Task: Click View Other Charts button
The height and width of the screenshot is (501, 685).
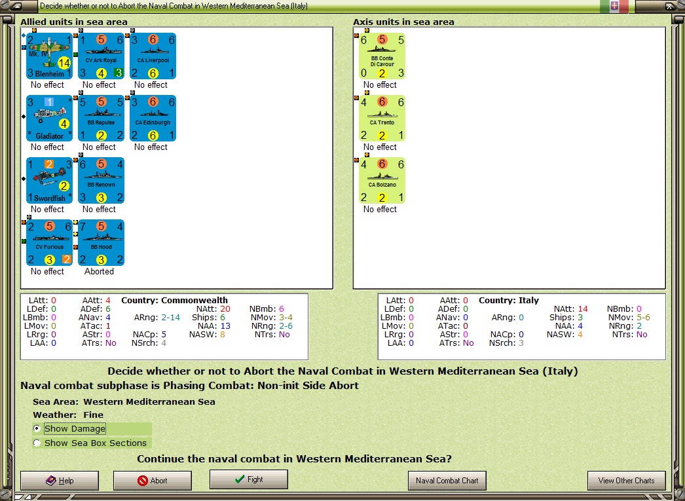Action: (627, 481)
